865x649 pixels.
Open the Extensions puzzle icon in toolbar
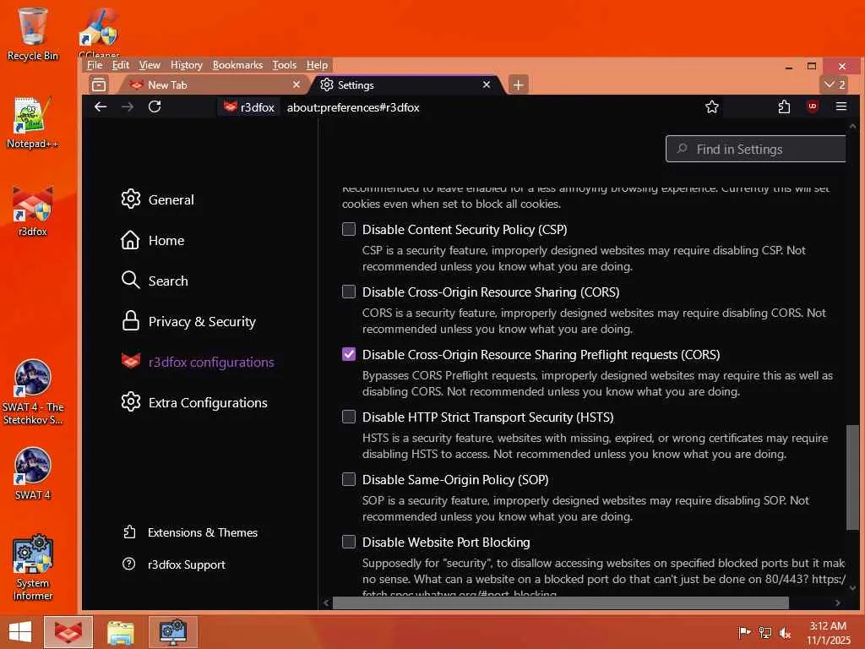coord(784,107)
